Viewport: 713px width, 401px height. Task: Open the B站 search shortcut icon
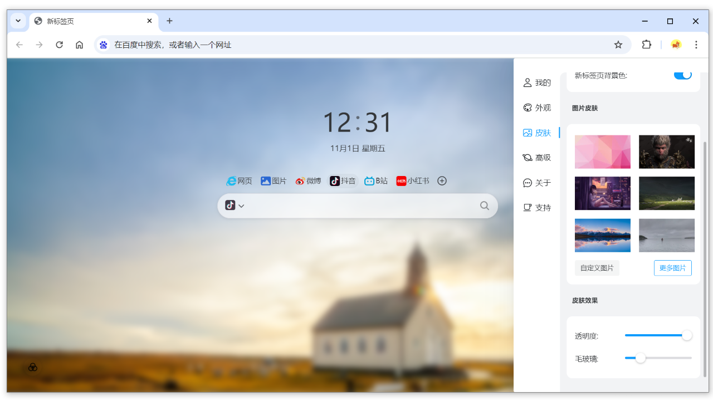tap(375, 180)
